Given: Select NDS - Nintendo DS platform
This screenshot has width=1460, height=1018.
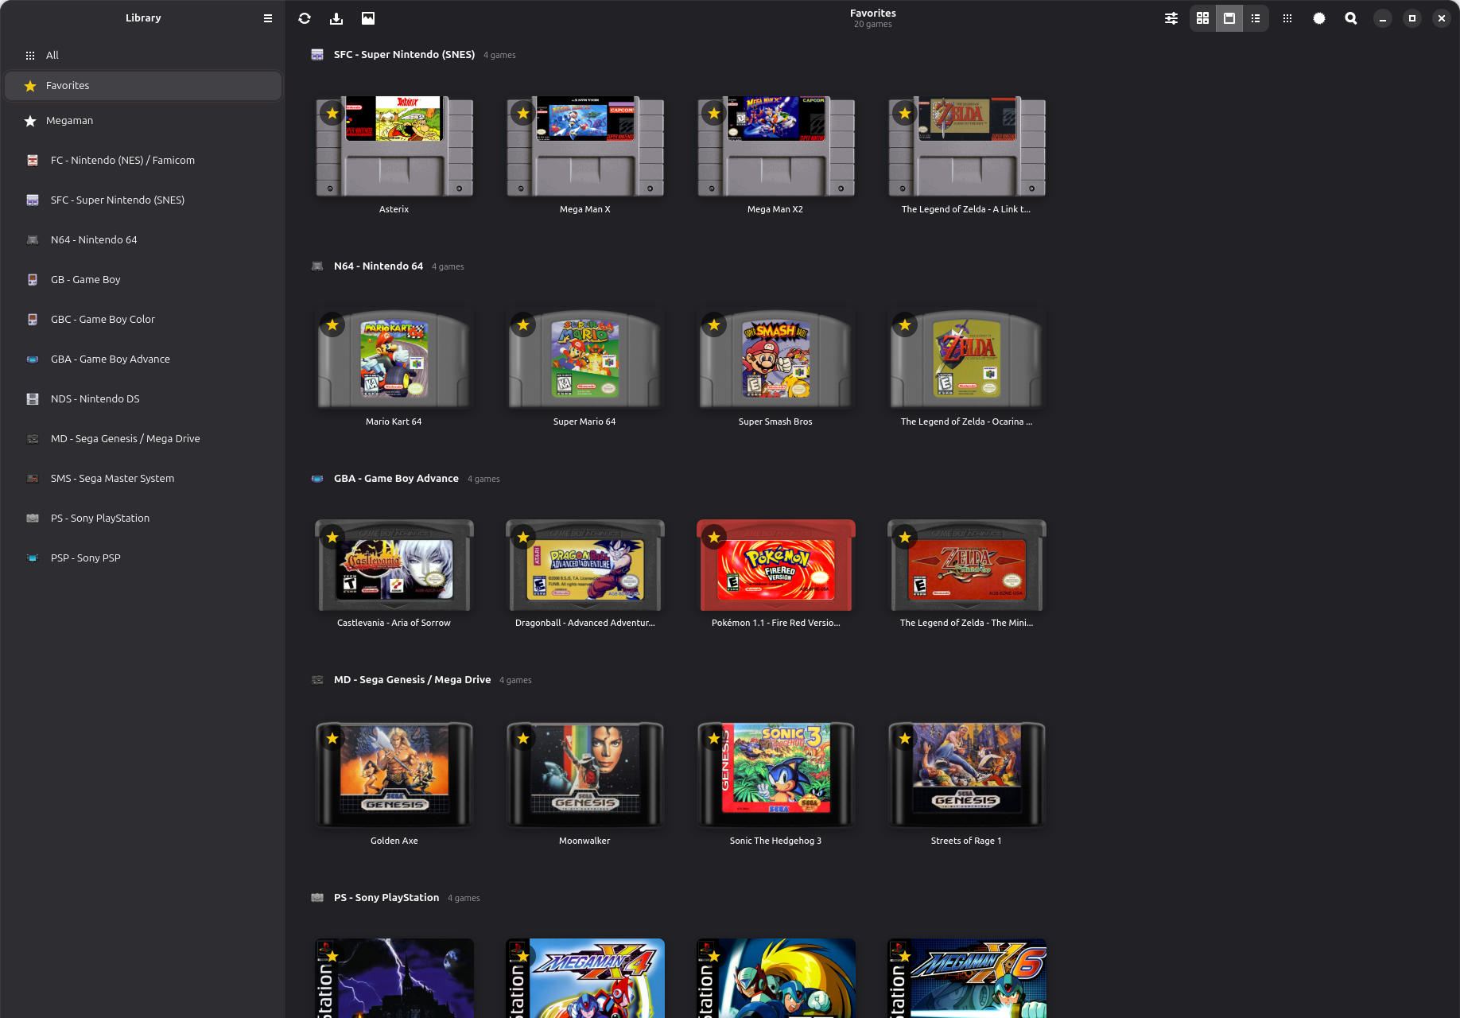Looking at the screenshot, I should pyautogui.click(x=143, y=399).
